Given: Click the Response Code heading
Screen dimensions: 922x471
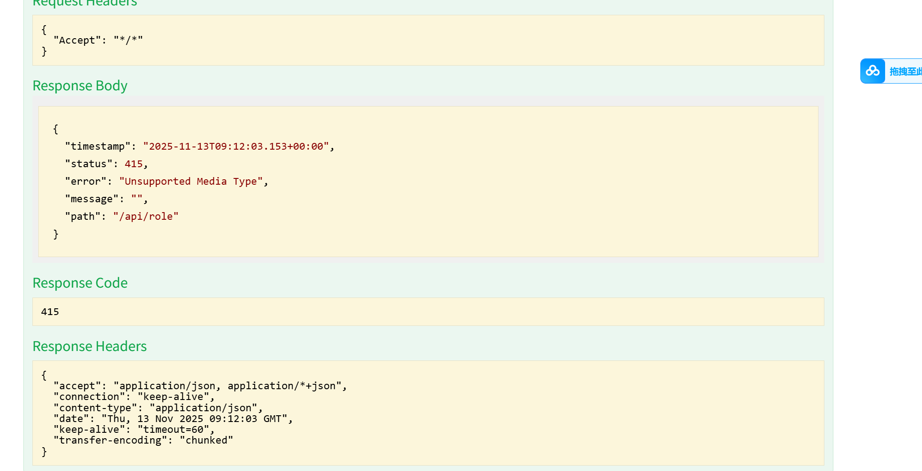Looking at the screenshot, I should point(80,283).
